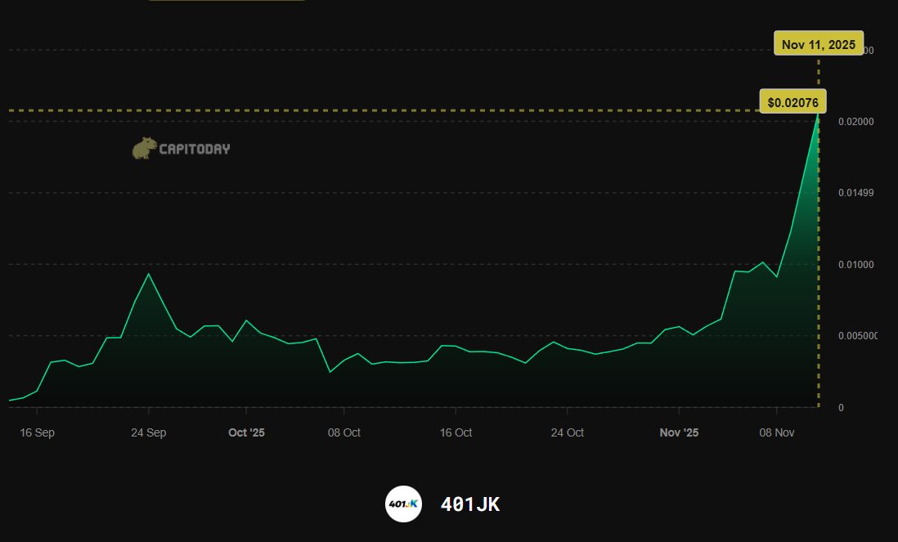Click the 0.005000 price axis value
898x542 pixels.
pos(858,336)
